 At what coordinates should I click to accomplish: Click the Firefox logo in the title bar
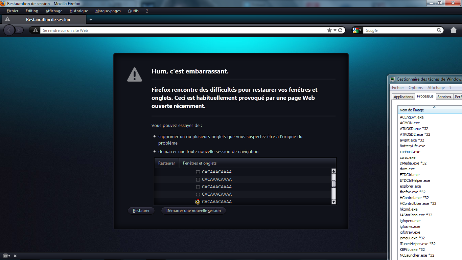tap(3, 3)
